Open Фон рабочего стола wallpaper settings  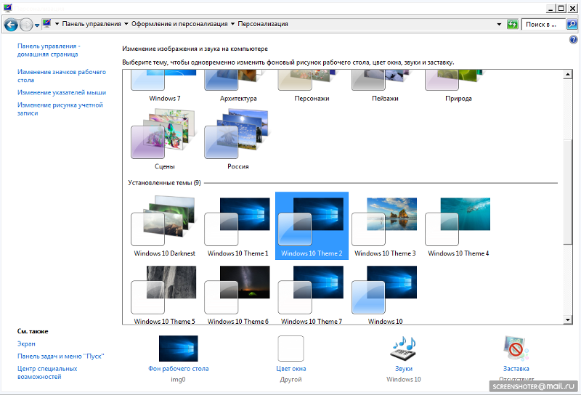178,354
